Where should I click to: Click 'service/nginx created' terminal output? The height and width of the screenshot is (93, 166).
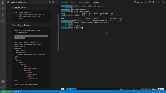coord(70,26)
